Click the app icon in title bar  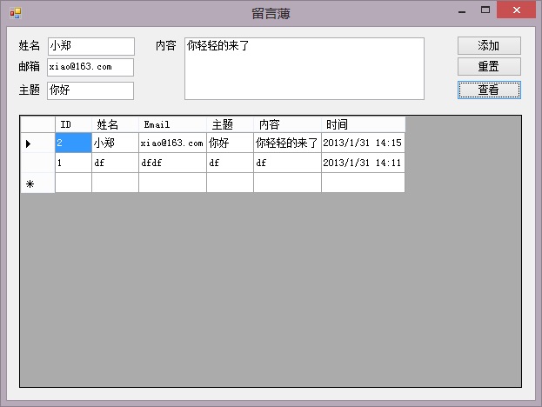point(15,13)
